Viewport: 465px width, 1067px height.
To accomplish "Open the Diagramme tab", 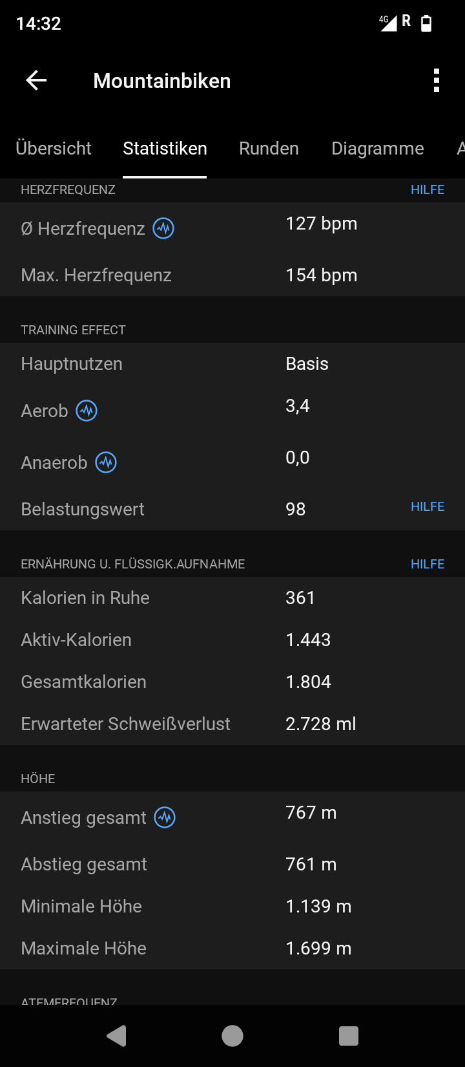I will tap(378, 148).
